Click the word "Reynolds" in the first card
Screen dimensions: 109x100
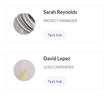pyautogui.click(x=67, y=12)
